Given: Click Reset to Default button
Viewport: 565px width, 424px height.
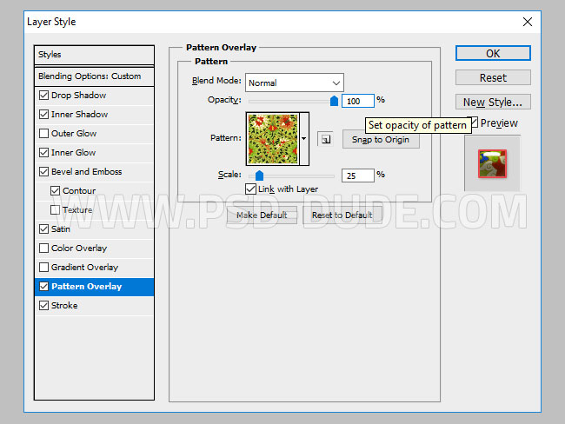Looking at the screenshot, I should tap(342, 215).
